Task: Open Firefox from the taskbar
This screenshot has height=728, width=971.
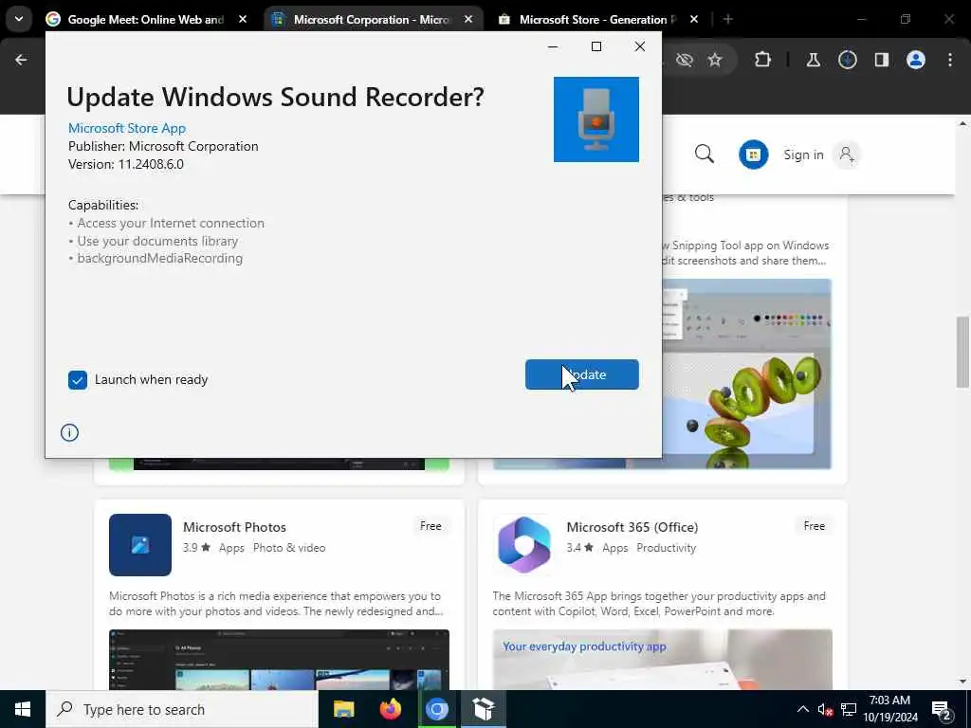Action: tap(390, 709)
